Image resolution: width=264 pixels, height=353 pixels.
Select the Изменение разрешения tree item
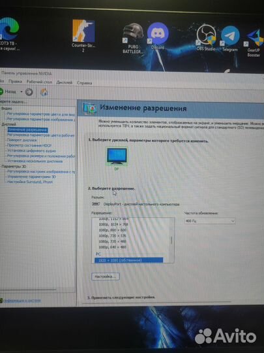(x=27, y=129)
